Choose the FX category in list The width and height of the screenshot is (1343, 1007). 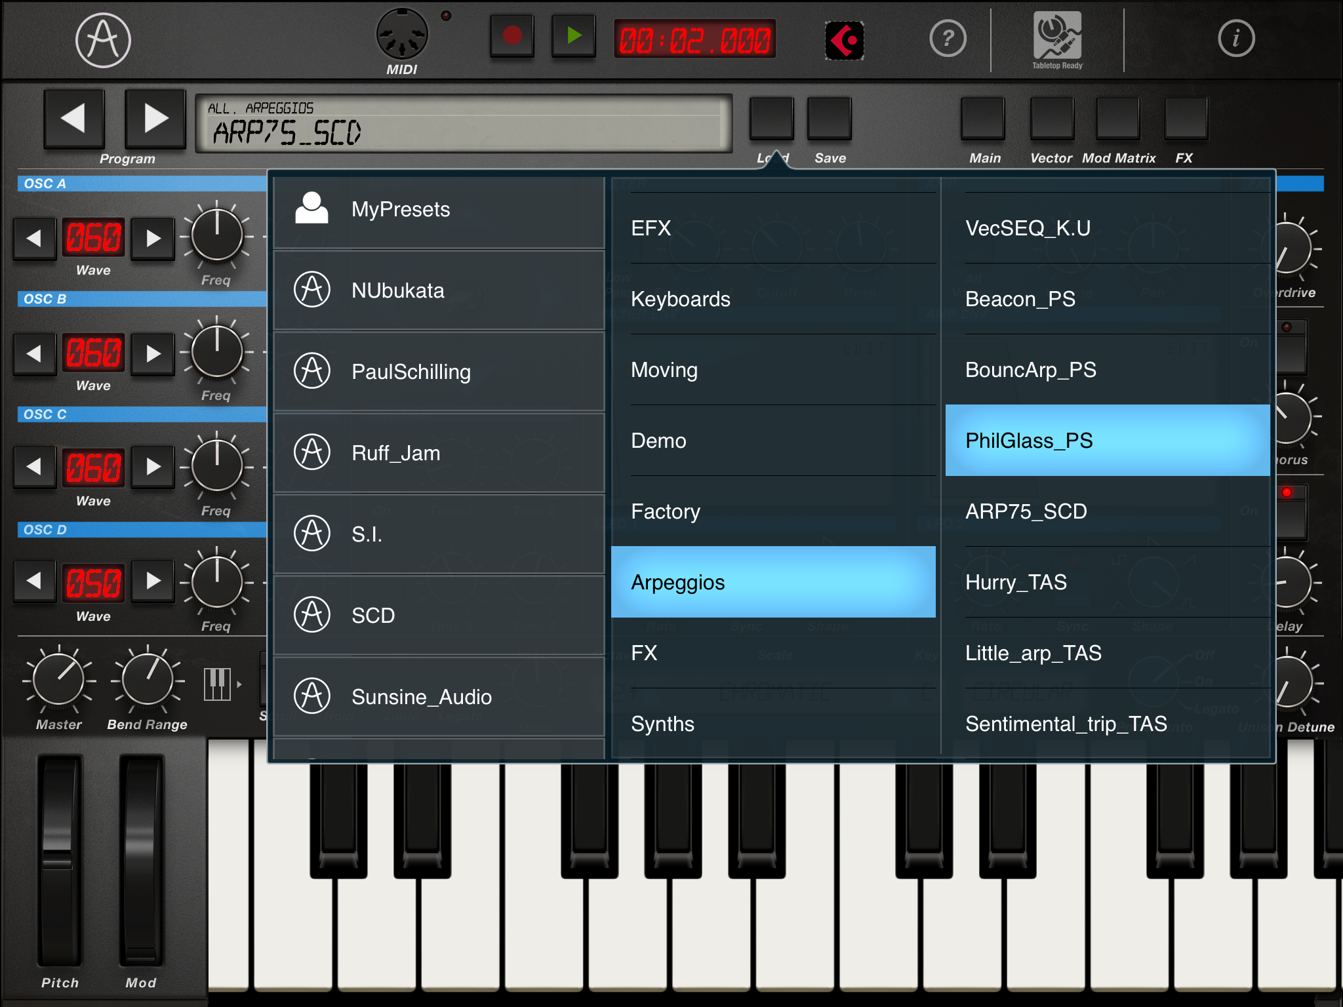point(774,653)
